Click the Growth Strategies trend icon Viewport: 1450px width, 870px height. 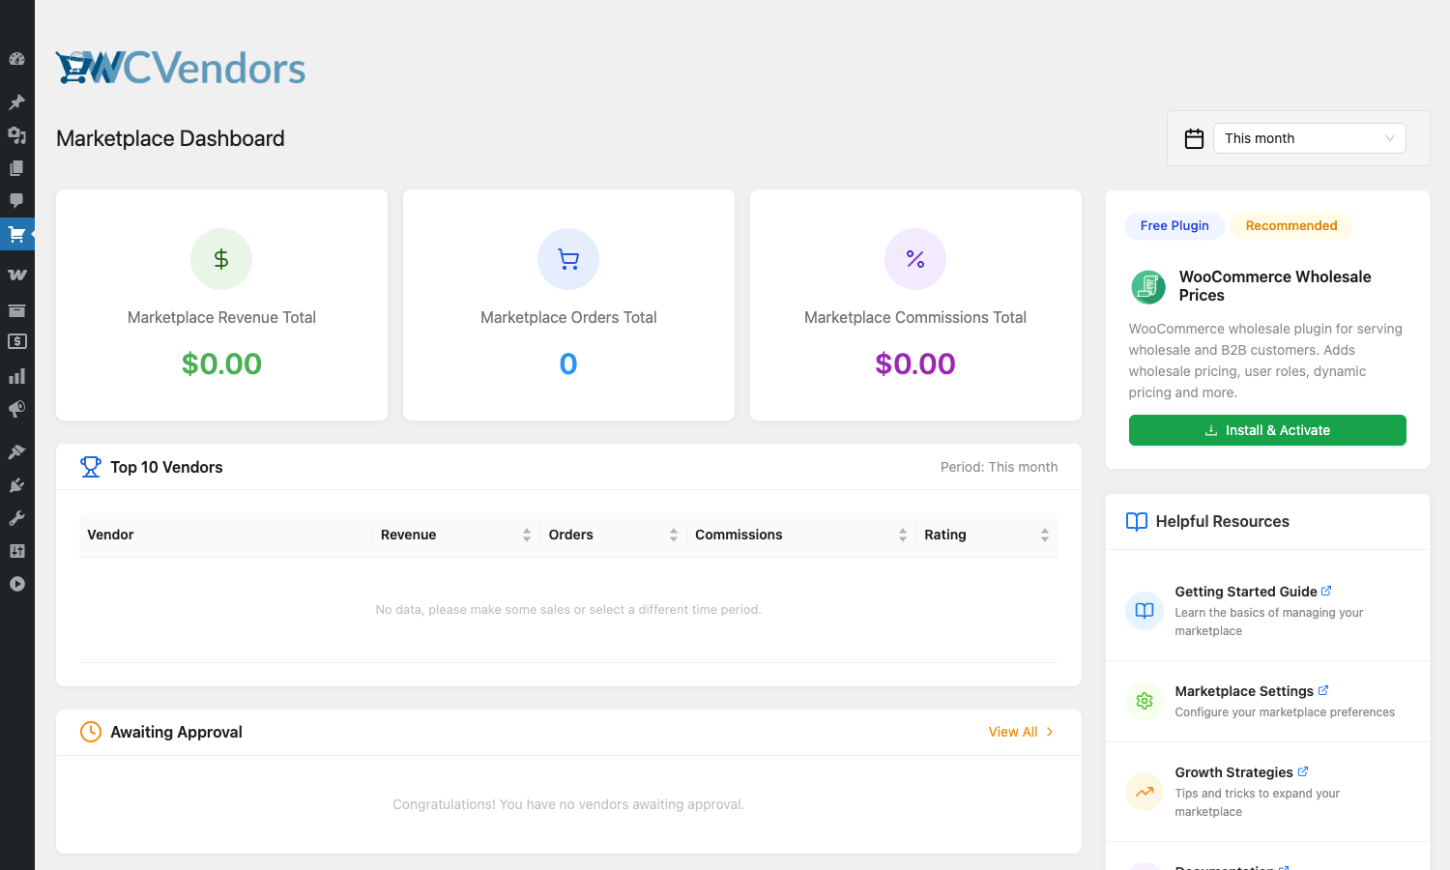pos(1145,792)
